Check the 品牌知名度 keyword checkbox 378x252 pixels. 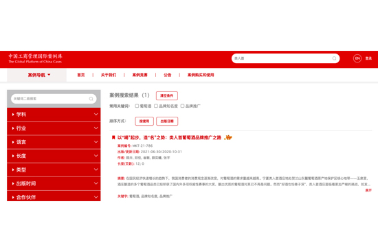click(156, 106)
